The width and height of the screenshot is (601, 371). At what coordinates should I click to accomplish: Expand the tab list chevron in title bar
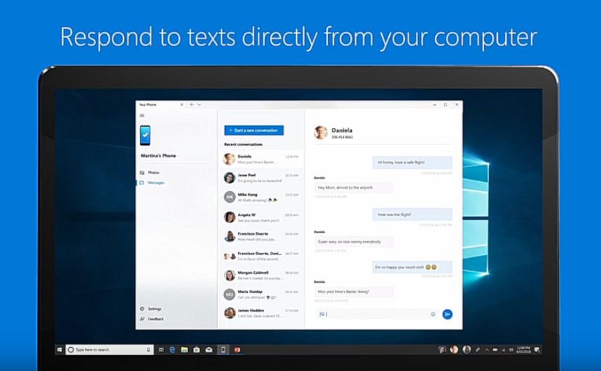click(x=200, y=104)
